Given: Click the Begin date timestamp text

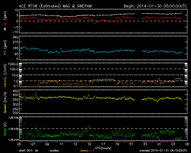Looking at the screenshot, I should [x=155, y=6].
